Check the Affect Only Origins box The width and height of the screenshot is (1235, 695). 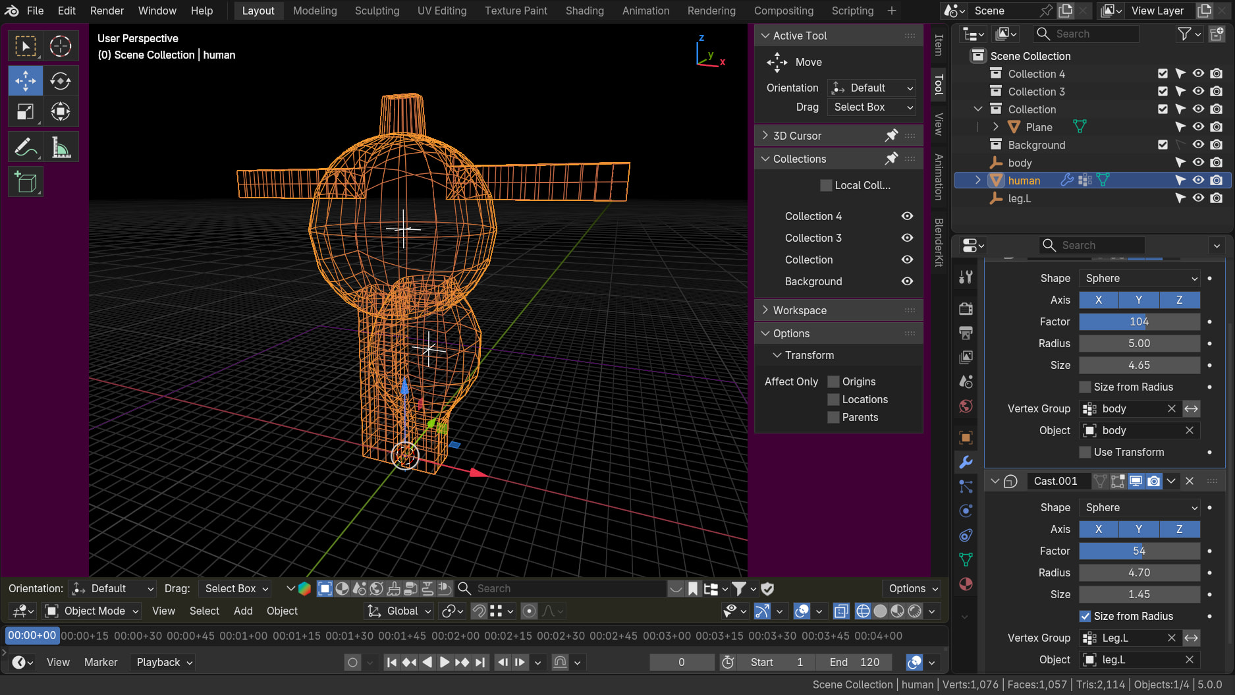(x=833, y=381)
